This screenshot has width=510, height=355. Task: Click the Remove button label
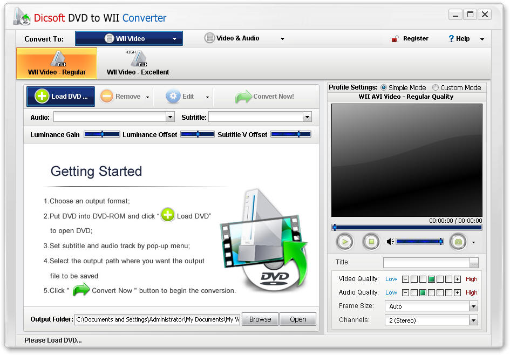(128, 97)
